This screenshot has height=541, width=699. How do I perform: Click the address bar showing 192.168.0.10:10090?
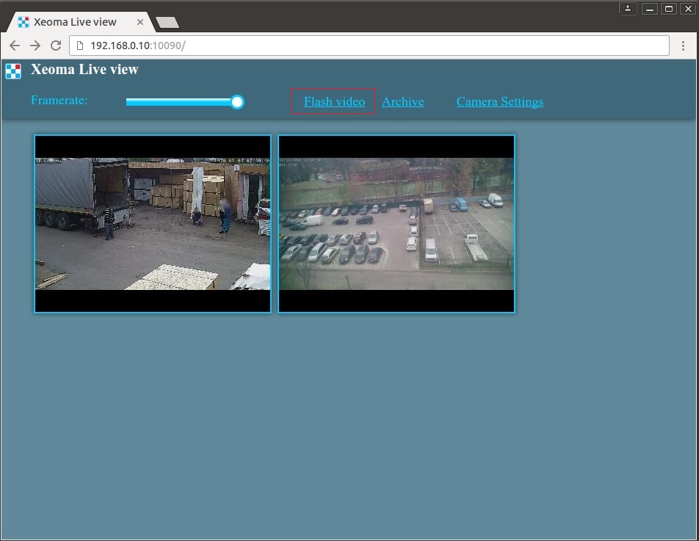point(369,46)
